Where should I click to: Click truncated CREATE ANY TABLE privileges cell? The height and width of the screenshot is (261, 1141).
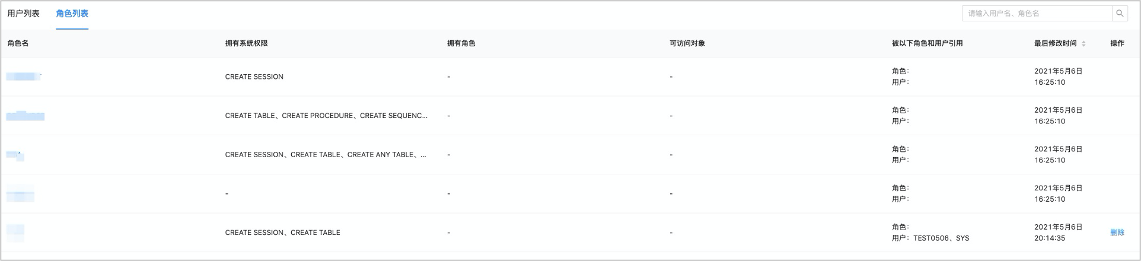point(326,155)
